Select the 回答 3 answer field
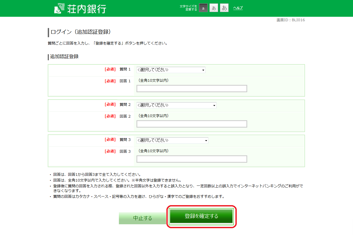The height and width of the screenshot is (235, 353). tap(192, 159)
